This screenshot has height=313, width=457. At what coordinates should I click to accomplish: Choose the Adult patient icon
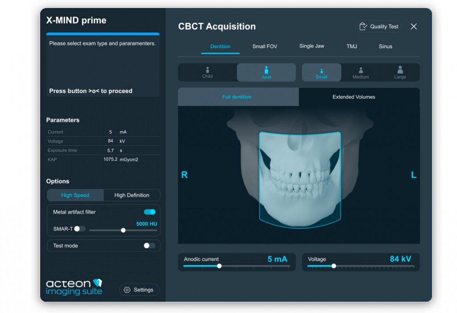266,70
